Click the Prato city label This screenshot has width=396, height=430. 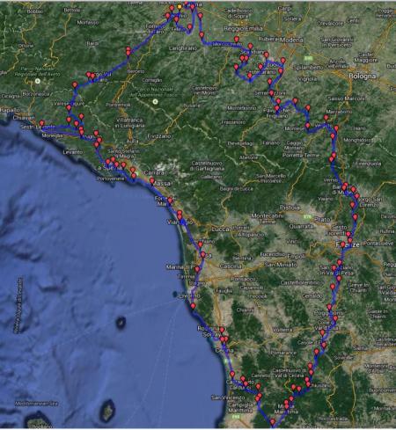pos(322,219)
